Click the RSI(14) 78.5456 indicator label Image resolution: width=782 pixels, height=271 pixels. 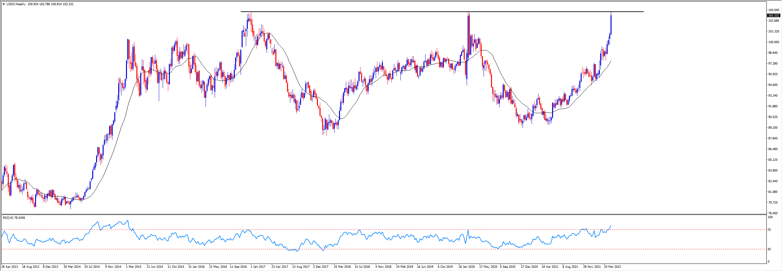click(14, 218)
